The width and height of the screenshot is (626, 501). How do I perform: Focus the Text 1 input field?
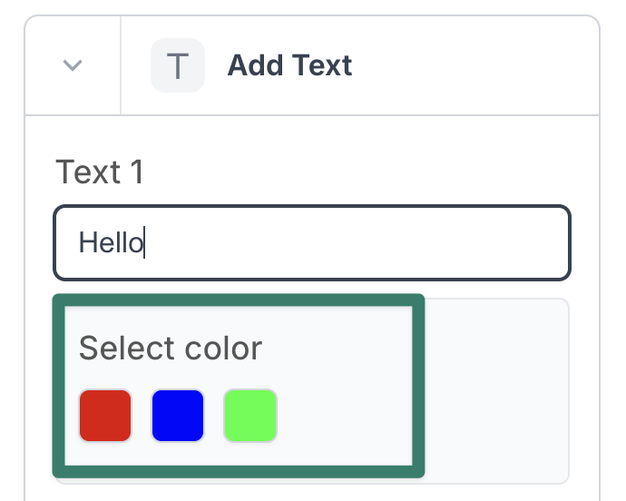pos(311,242)
